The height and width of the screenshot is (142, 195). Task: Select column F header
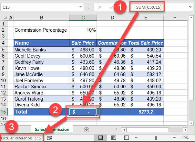175,18
